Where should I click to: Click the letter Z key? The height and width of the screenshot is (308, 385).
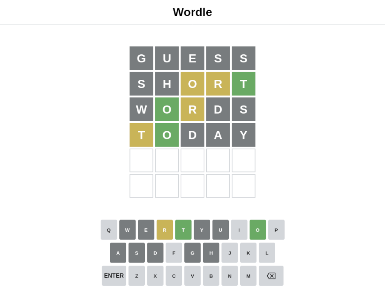pos(137,276)
